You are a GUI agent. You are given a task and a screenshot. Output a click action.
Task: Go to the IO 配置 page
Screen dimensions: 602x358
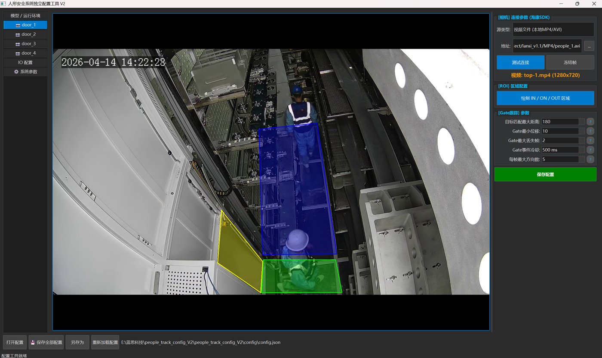pyautogui.click(x=25, y=62)
